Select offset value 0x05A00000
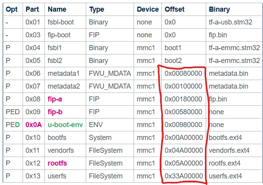 click(x=184, y=163)
